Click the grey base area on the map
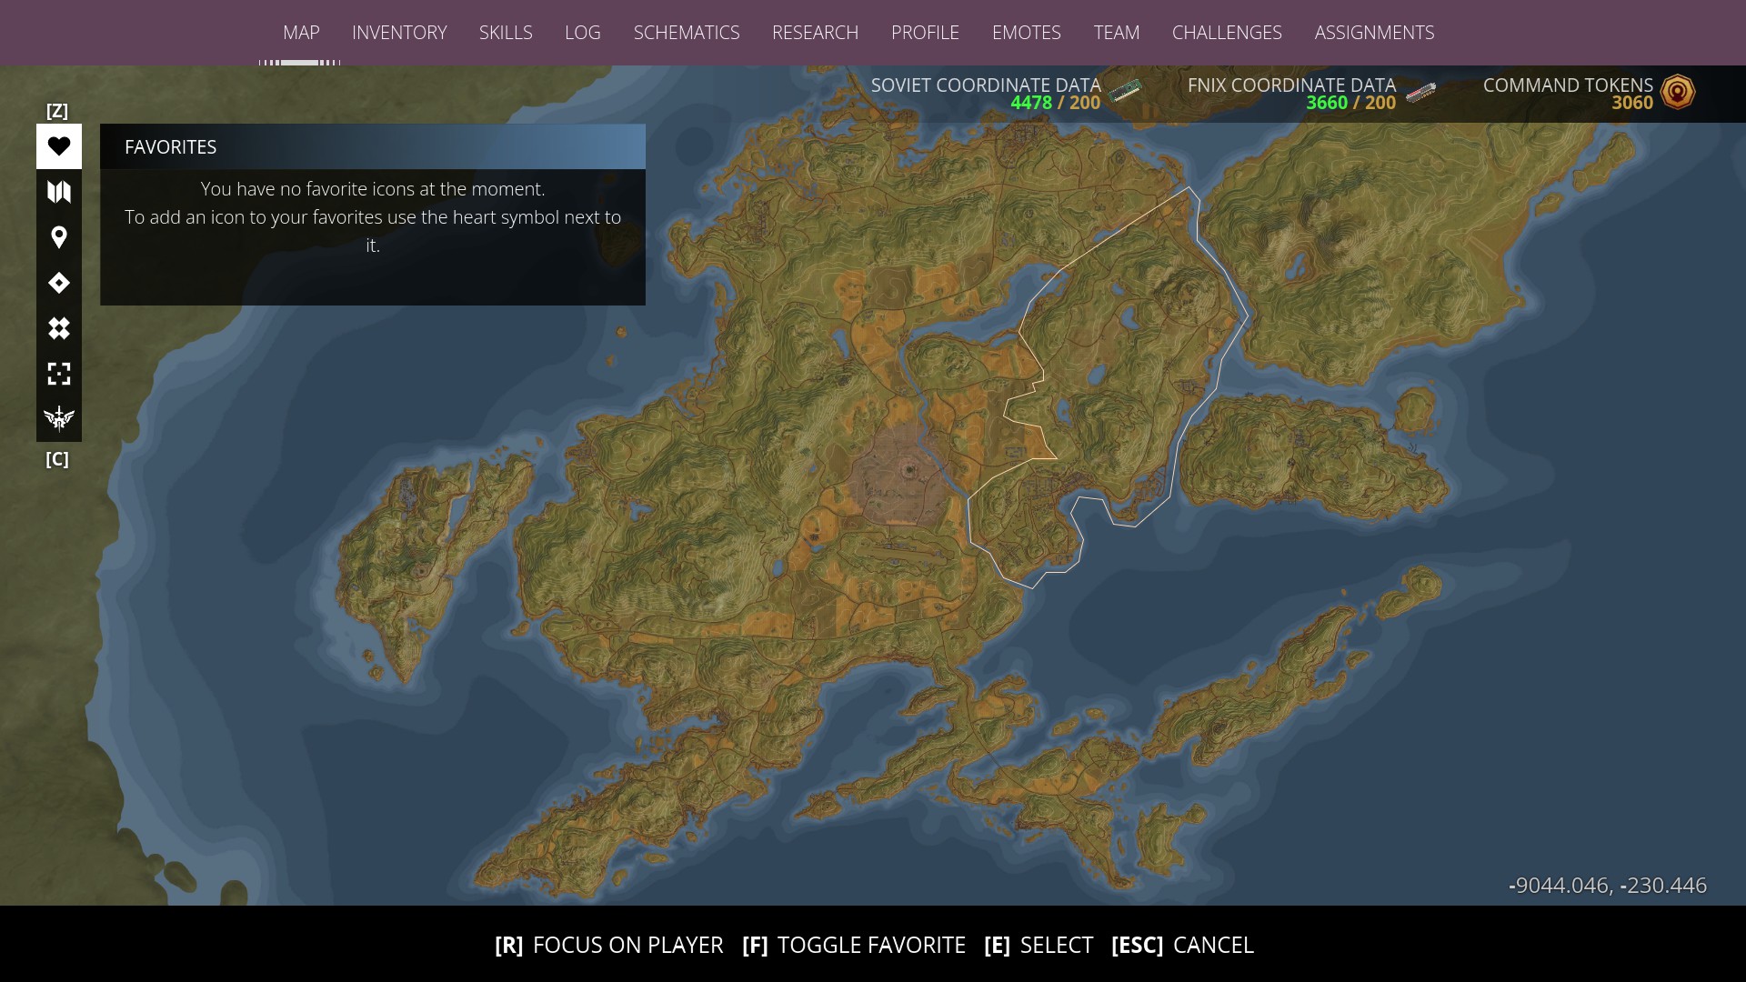 900,477
